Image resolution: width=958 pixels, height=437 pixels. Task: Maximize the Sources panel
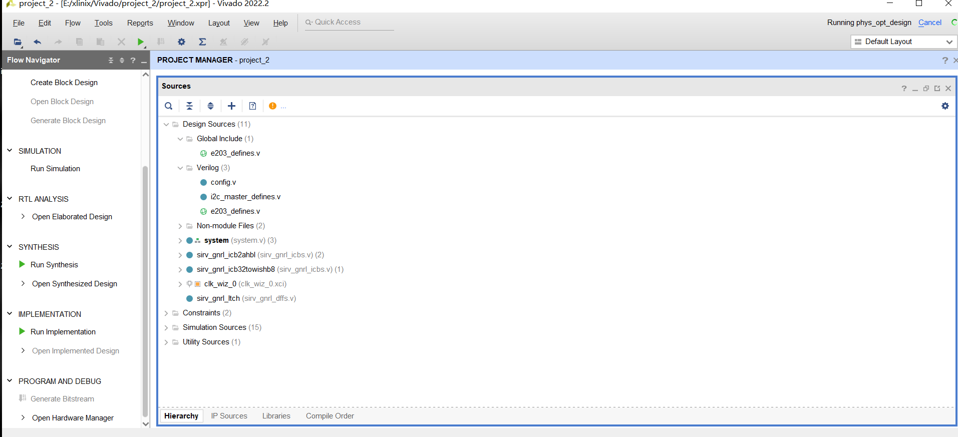937,89
